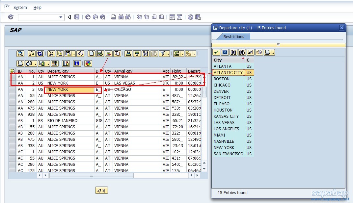Click the Refresh icon in grid toolbar
The image size is (353, 203).
(x=40, y=54)
